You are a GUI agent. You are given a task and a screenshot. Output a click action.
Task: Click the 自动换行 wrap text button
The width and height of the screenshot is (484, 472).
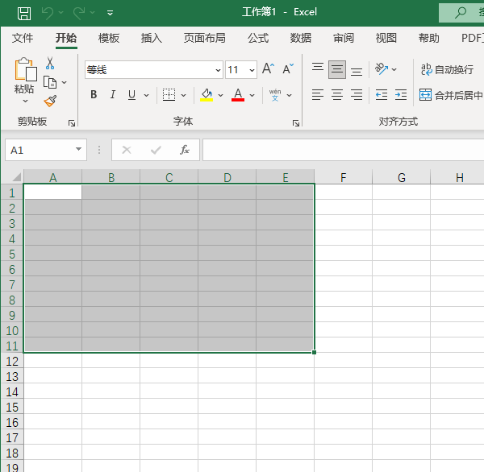pos(448,70)
